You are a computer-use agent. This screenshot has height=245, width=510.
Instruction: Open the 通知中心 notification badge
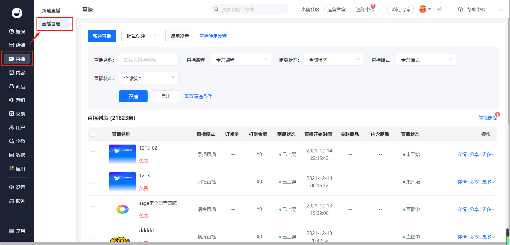tap(373, 6)
